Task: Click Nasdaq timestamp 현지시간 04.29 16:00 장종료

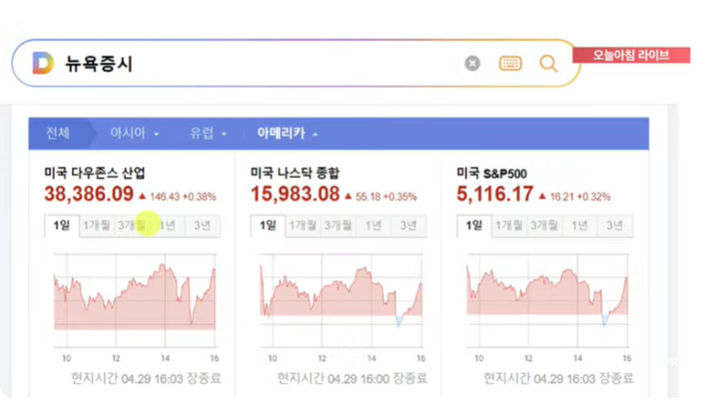Action: click(352, 378)
